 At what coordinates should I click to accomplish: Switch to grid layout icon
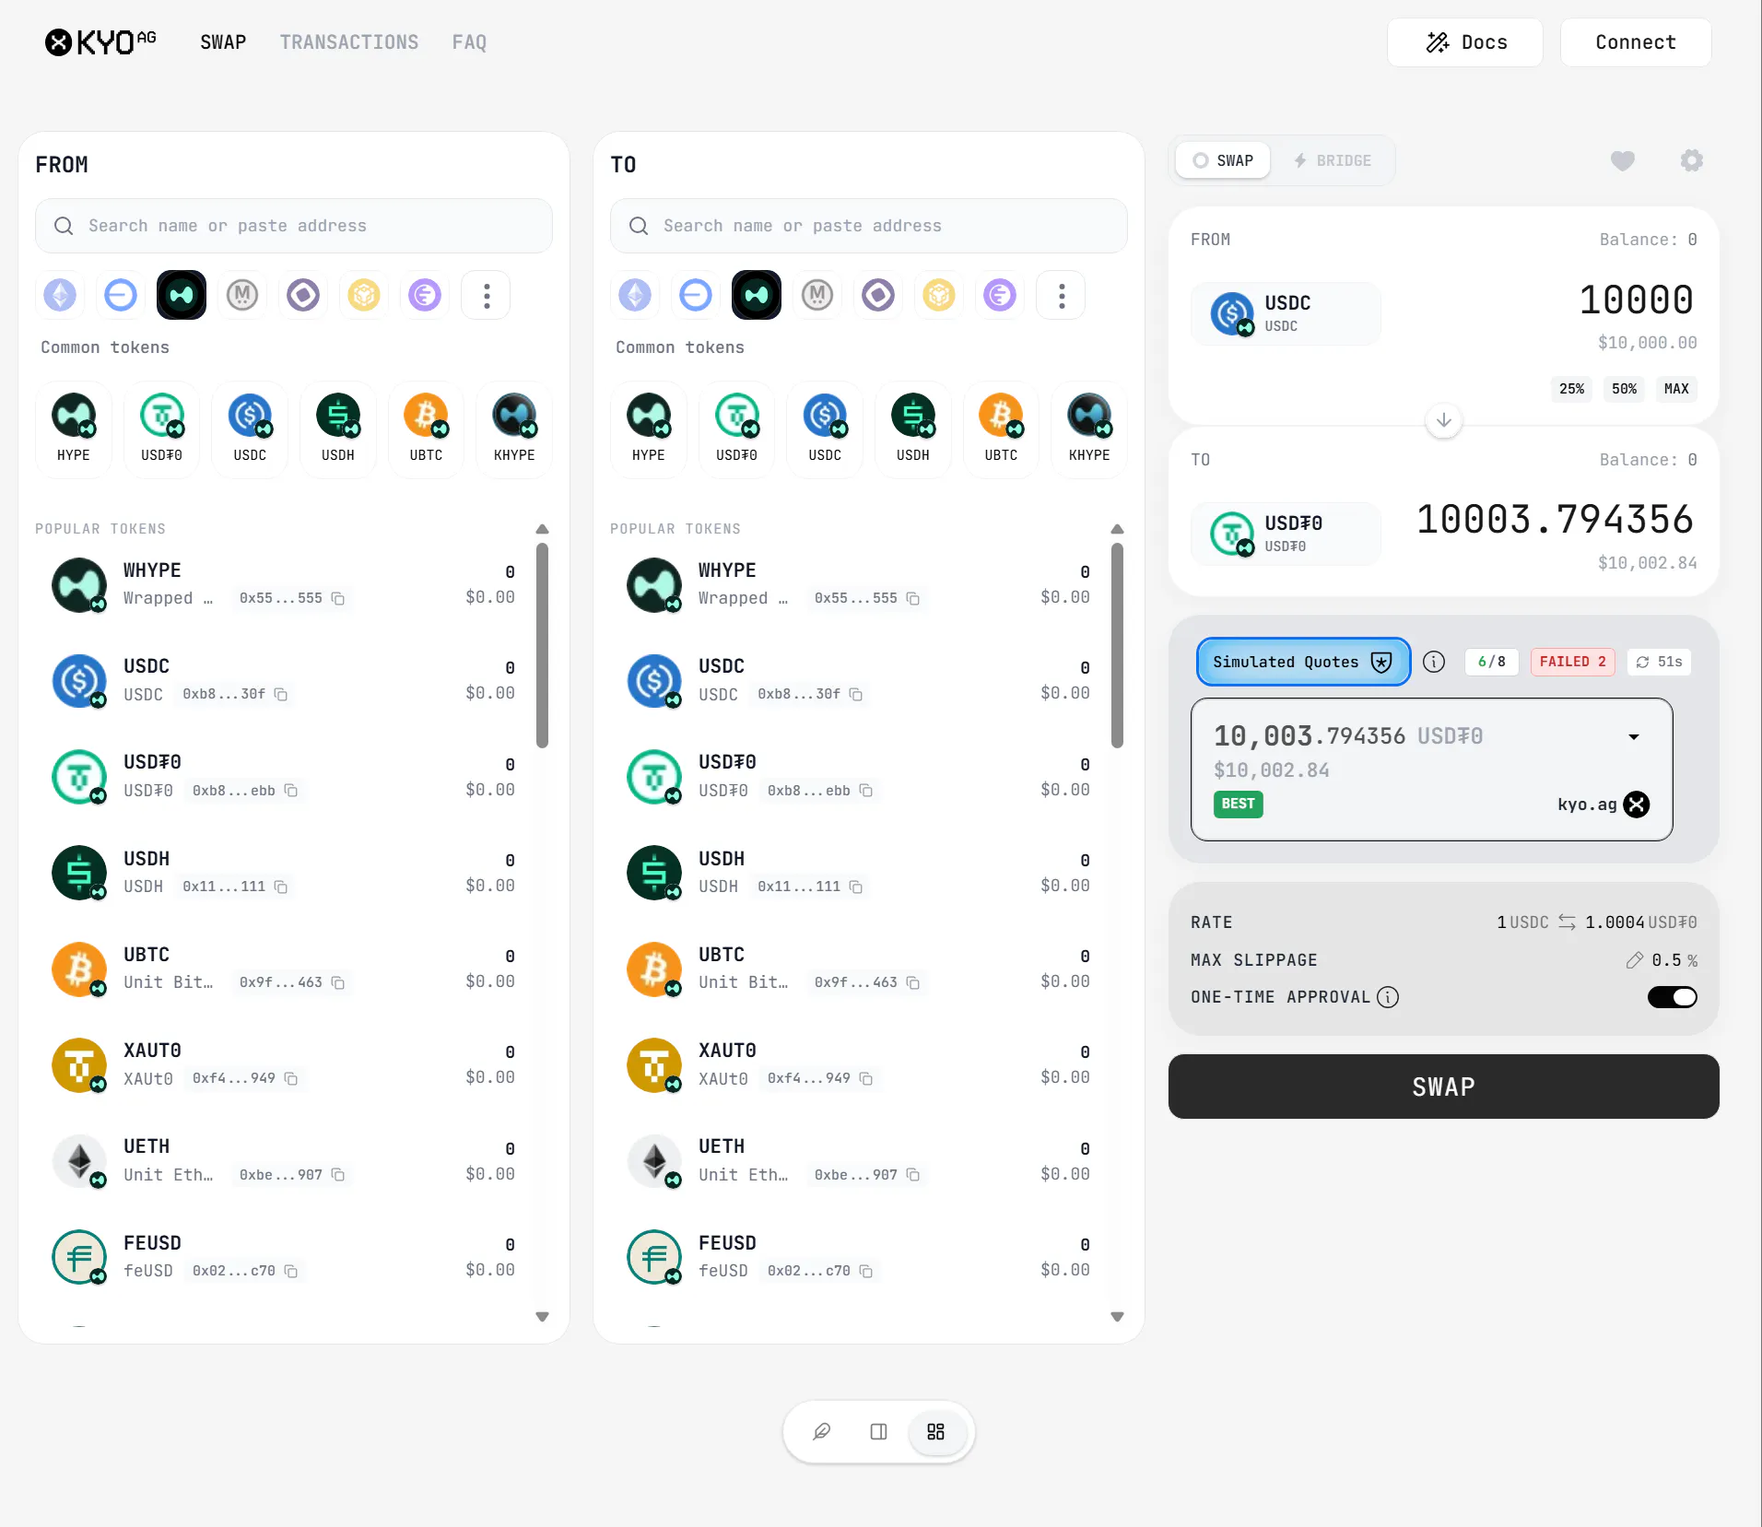935,1431
